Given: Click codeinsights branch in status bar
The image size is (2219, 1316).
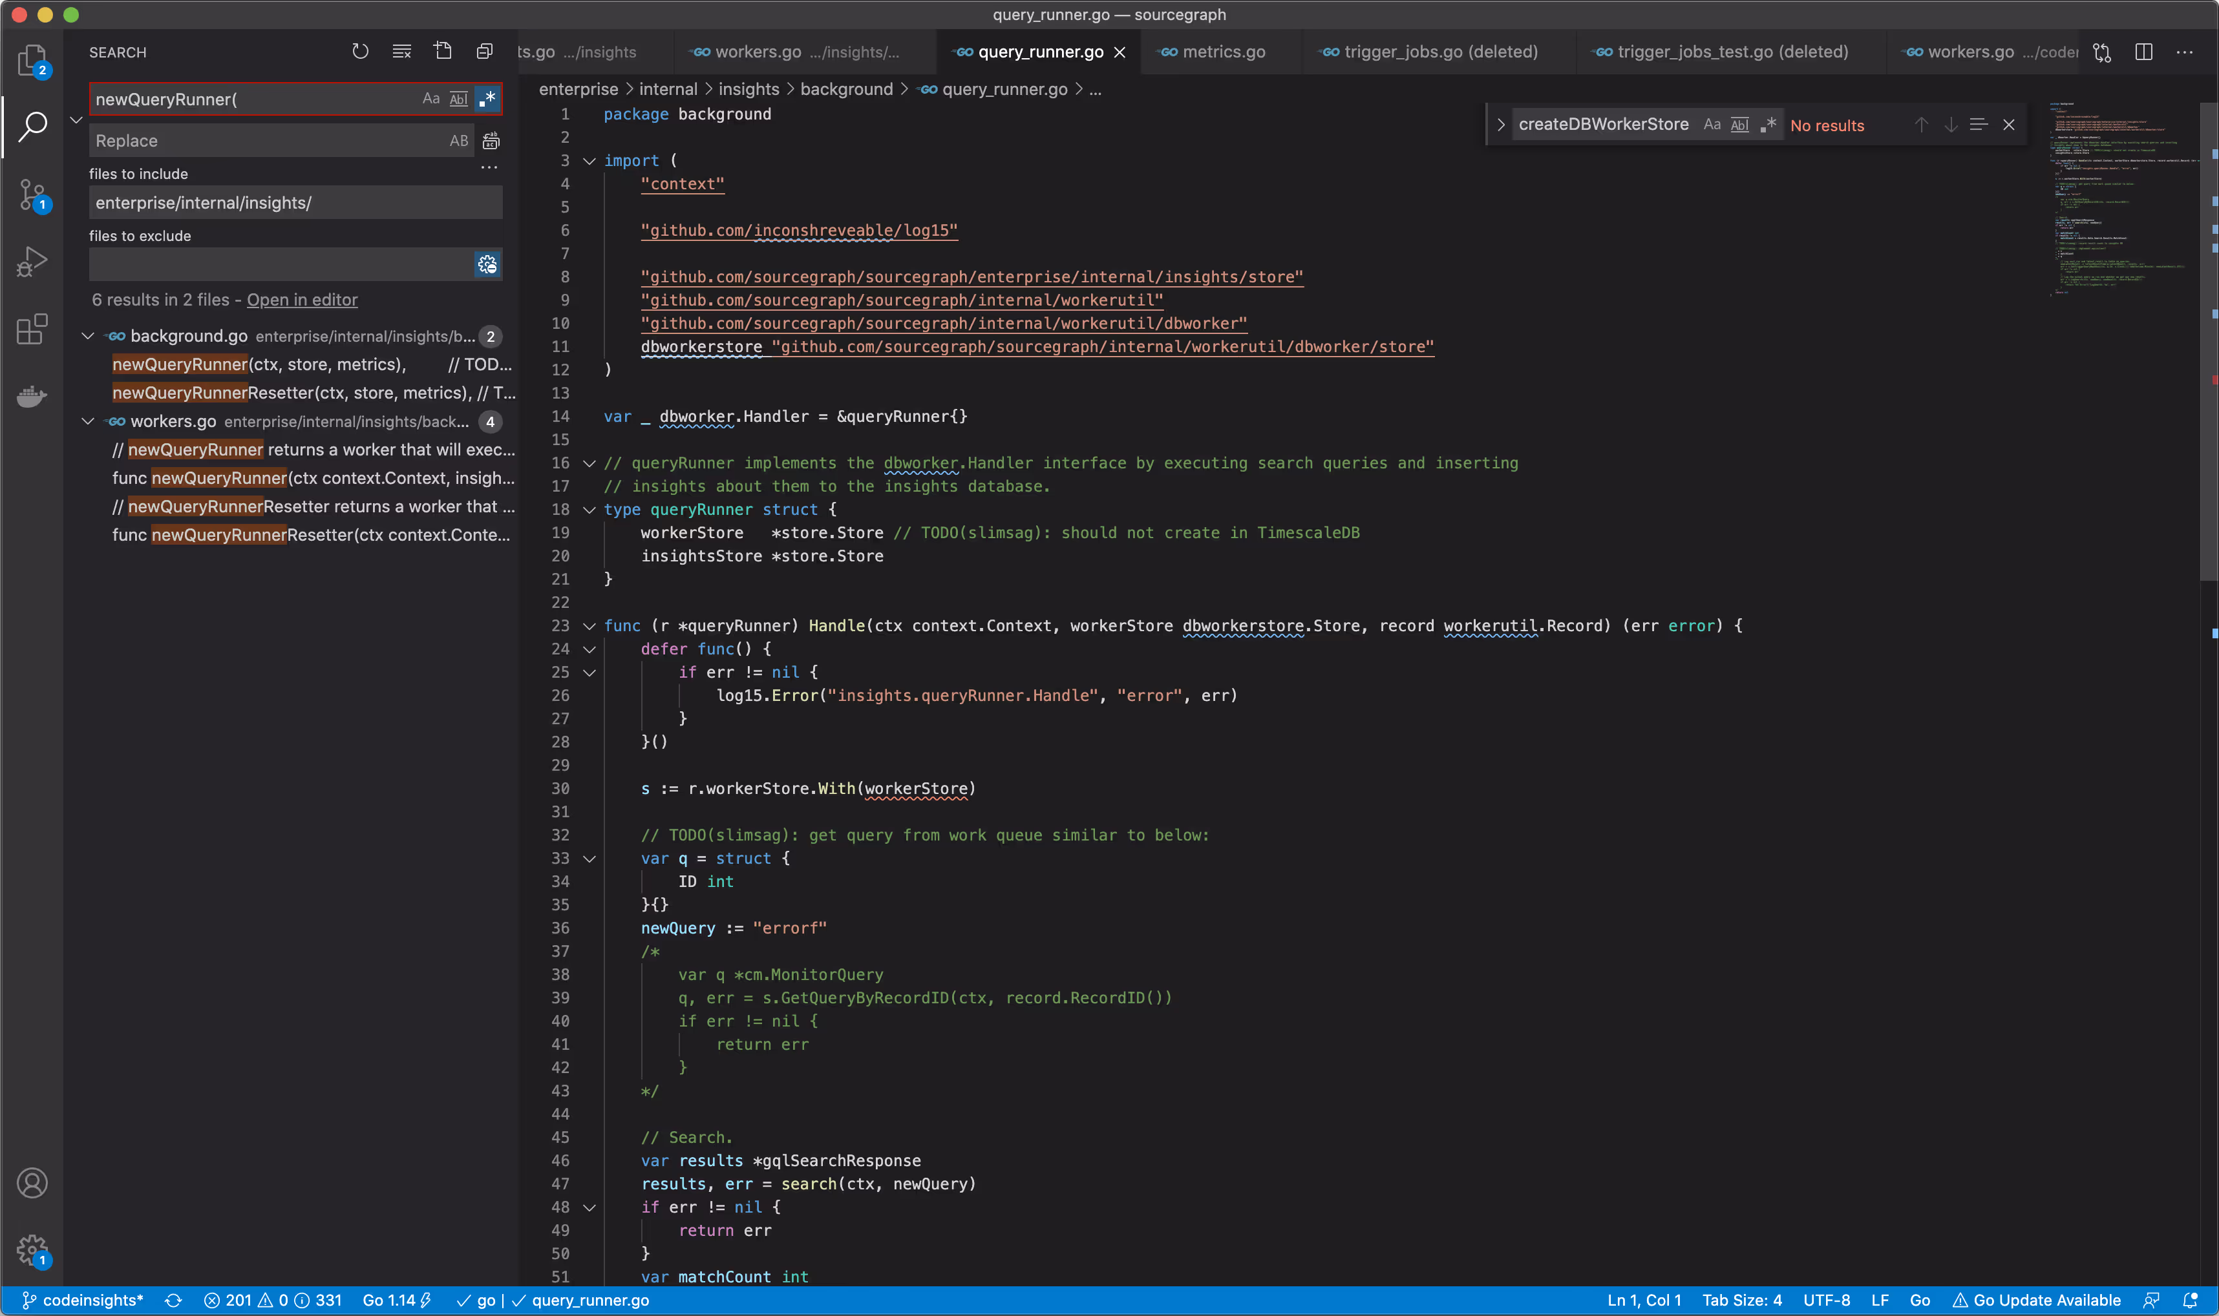Looking at the screenshot, I should pos(83,1300).
